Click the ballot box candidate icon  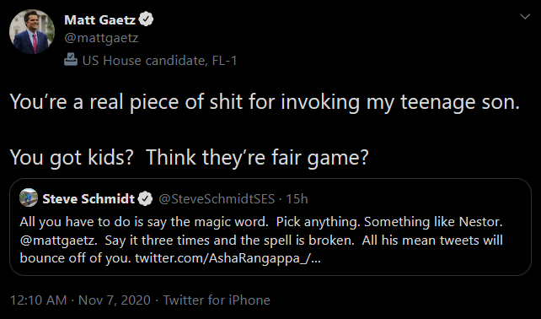(x=71, y=60)
